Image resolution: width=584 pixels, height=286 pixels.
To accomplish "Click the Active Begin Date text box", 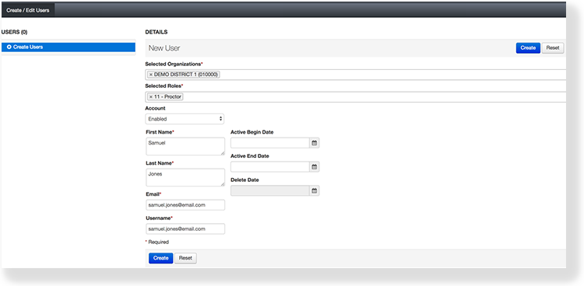I will pos(270,143).
